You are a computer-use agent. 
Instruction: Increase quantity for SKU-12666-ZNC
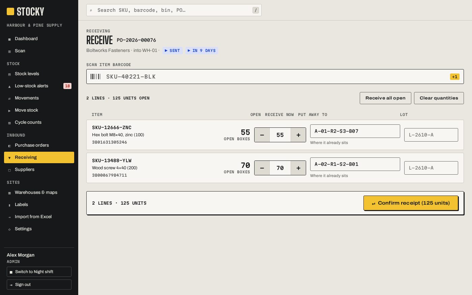pos(298,135)
